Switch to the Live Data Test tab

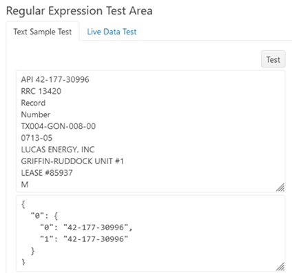tap(112, 32)
